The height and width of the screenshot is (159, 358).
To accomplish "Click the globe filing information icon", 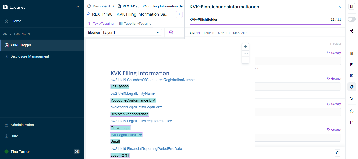I will pos(352,87).
